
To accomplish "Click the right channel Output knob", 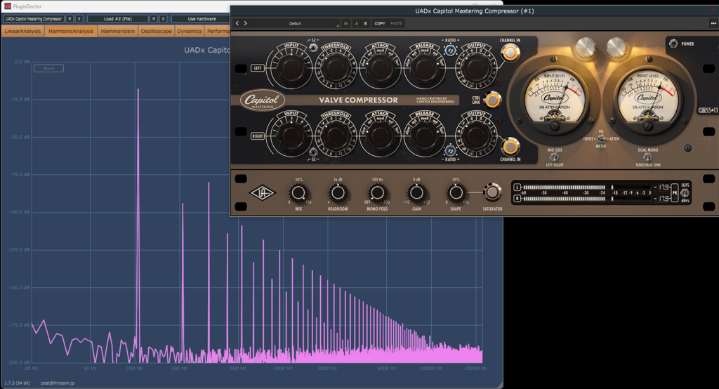I will (475, 136).
